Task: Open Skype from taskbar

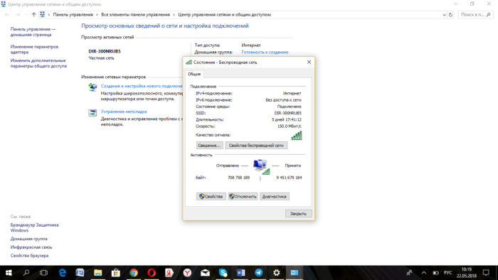Action: (223, 273)
